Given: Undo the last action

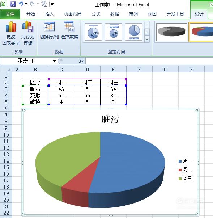Looking at the screenshot, I should click(21, 4).
